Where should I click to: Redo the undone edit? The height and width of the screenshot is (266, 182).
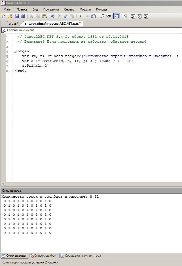[59, 16]
